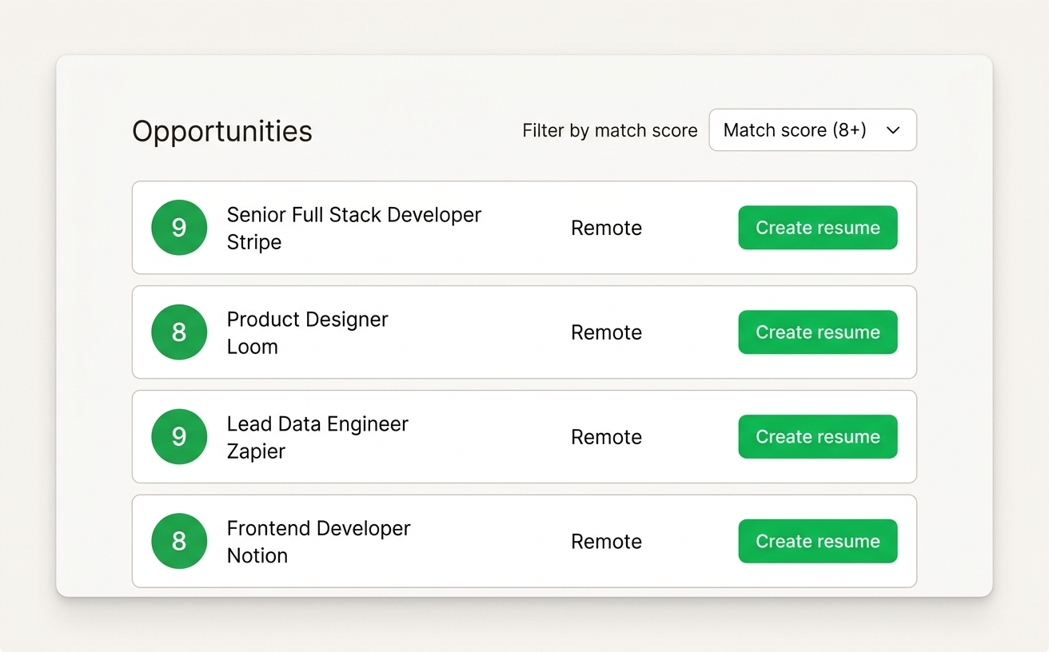1049x652 pixels.
Task: Click Create resume for Lead Data Engineer
Action: [817, 437]
